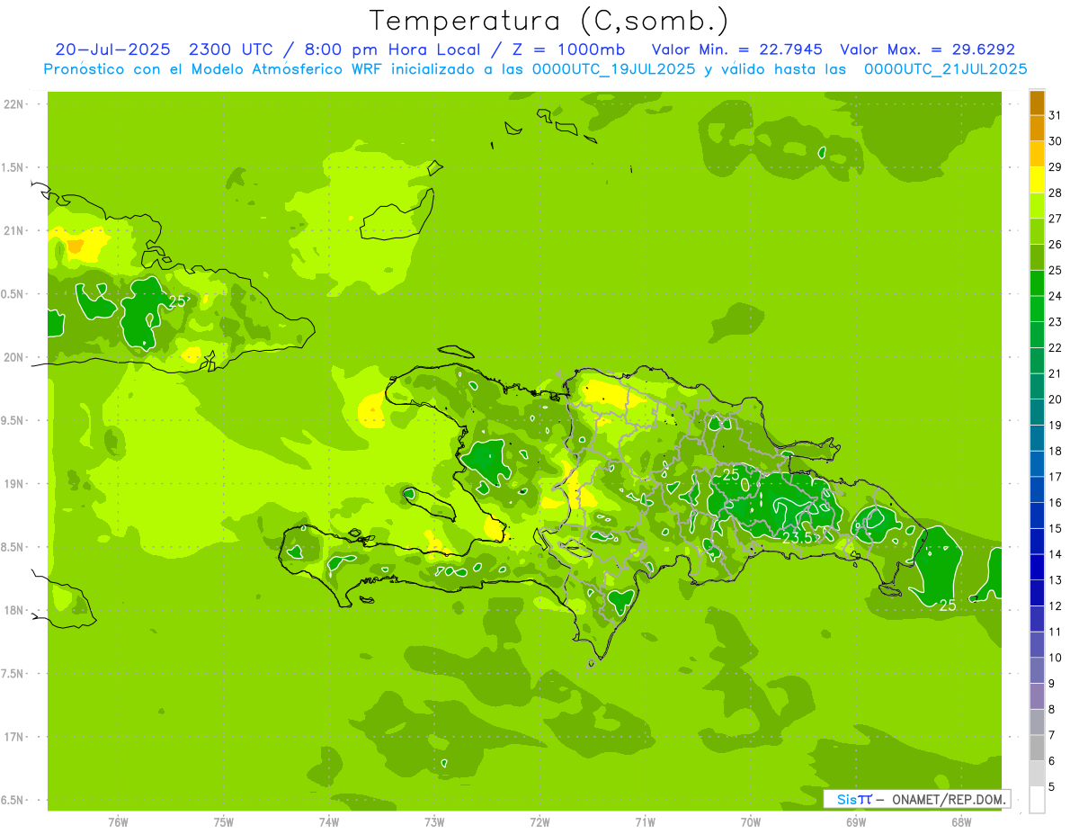Click the '25' contour label over eastern Cuba
The width and height of the screenshot is (1079, 834).
[177, 301]
